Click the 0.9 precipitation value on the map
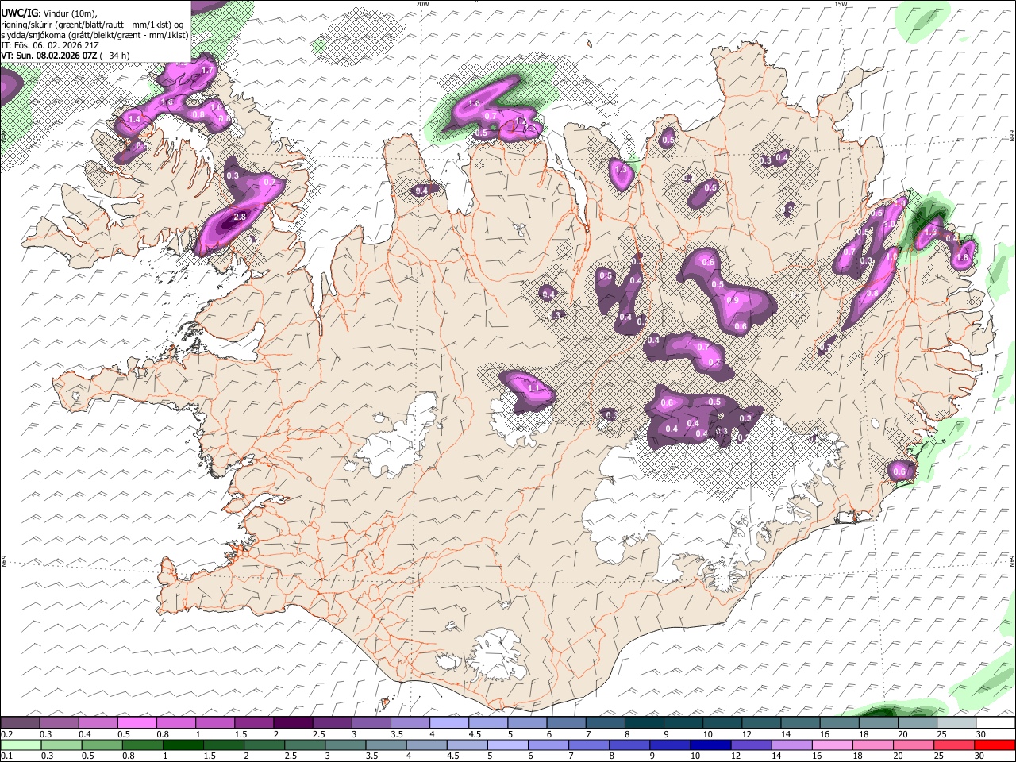This screenshot has height=762, width=1016. pyautogui.click(x=733, y=300)
